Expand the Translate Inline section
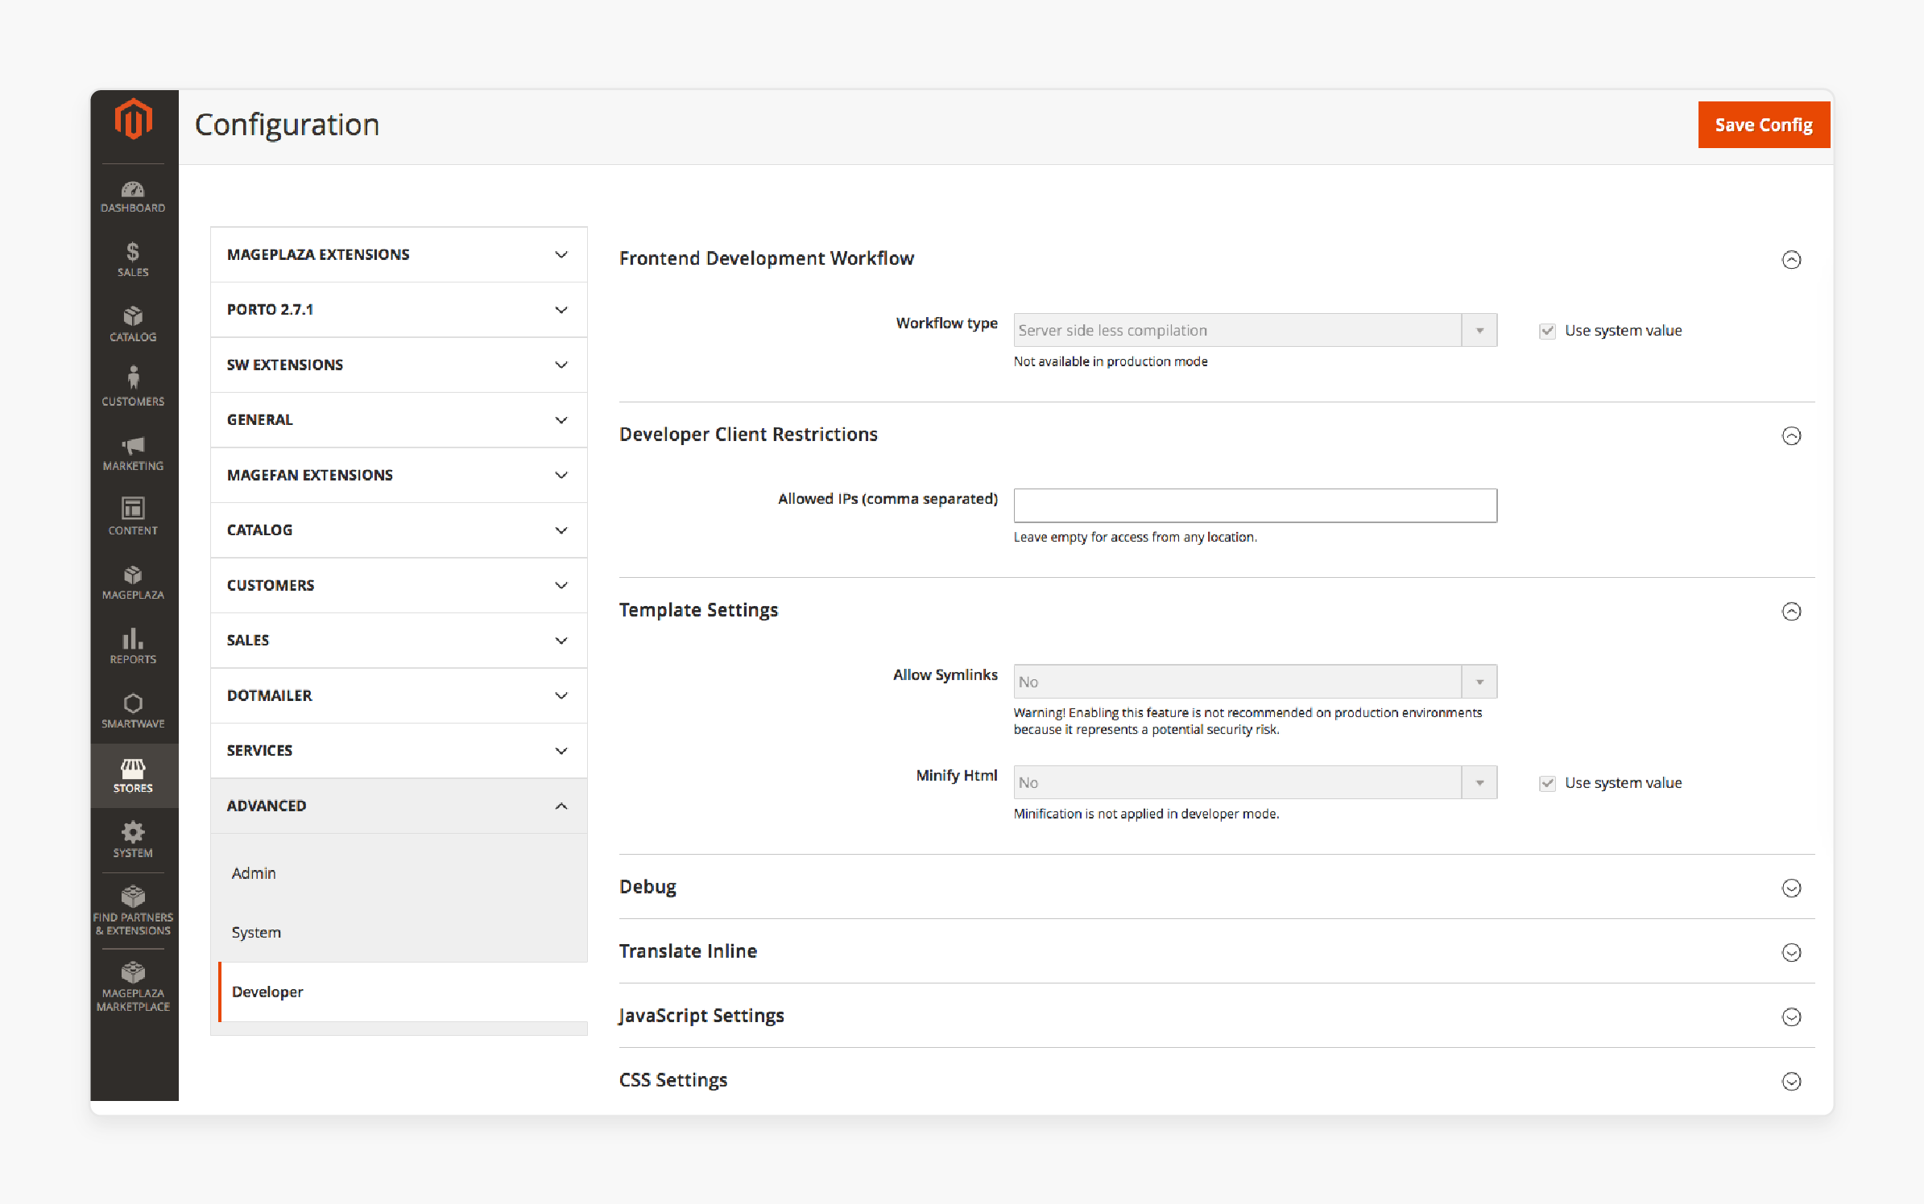 [1791, 952]
